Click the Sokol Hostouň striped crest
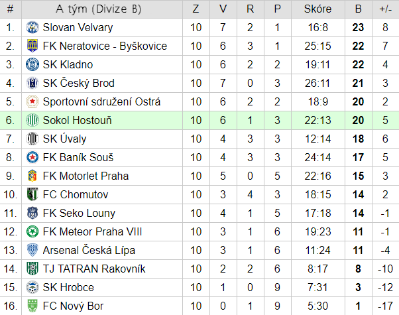Image resolution: width=399 pixels, height=315 pixels. click(32, 121)
